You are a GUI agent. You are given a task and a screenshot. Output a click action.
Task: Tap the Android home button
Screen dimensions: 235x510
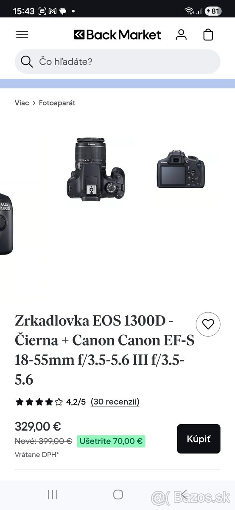118,494
